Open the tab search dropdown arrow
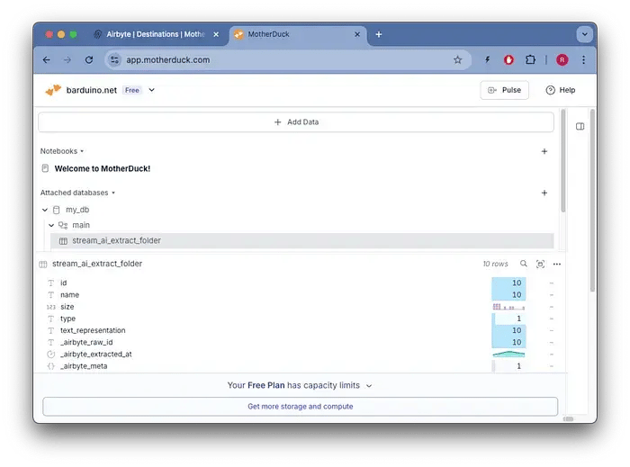Viewport: 630px width, 467px height. 585,34
